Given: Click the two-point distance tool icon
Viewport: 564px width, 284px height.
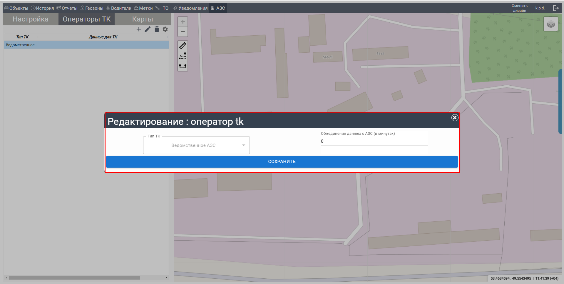Looking at the screenshot, I should pyautogui.click(x=183, y=66).
